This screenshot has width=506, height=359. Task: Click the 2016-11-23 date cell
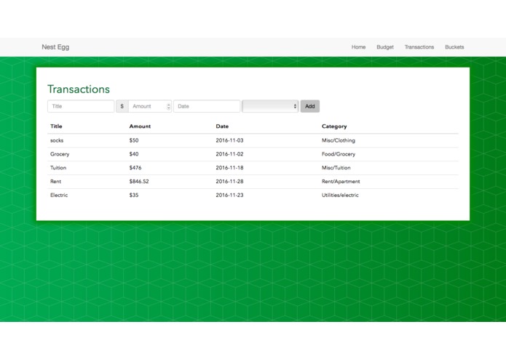point(229,195)
